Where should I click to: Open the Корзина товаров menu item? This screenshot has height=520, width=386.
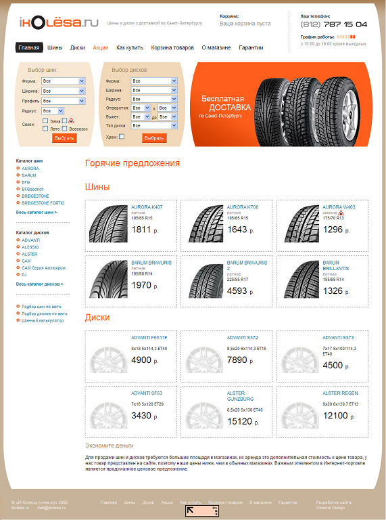coord(172,47)
